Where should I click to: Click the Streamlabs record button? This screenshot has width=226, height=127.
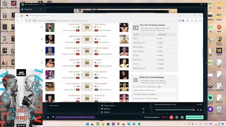click(x=171, y=117)
